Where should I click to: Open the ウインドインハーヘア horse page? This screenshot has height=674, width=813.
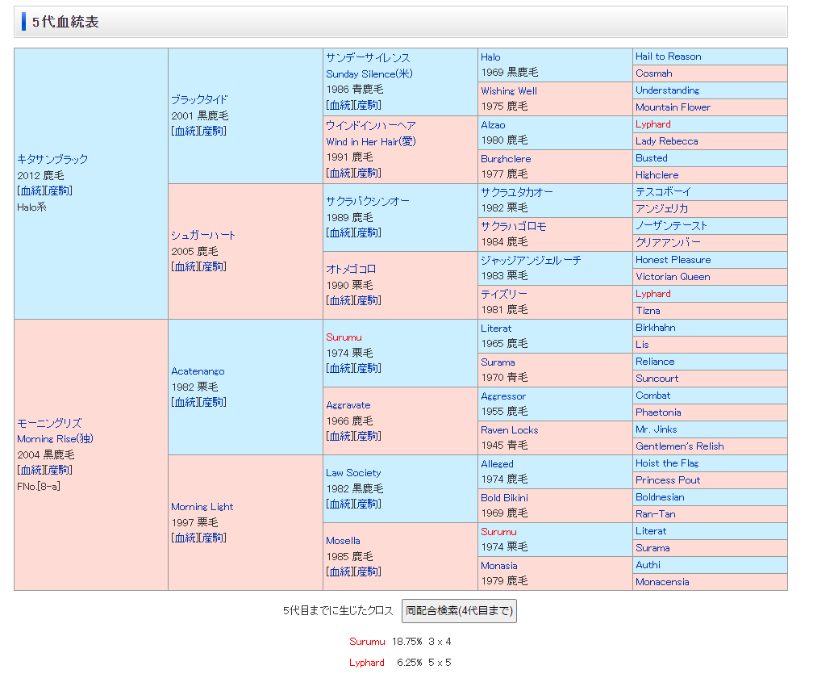click(370, 125)
